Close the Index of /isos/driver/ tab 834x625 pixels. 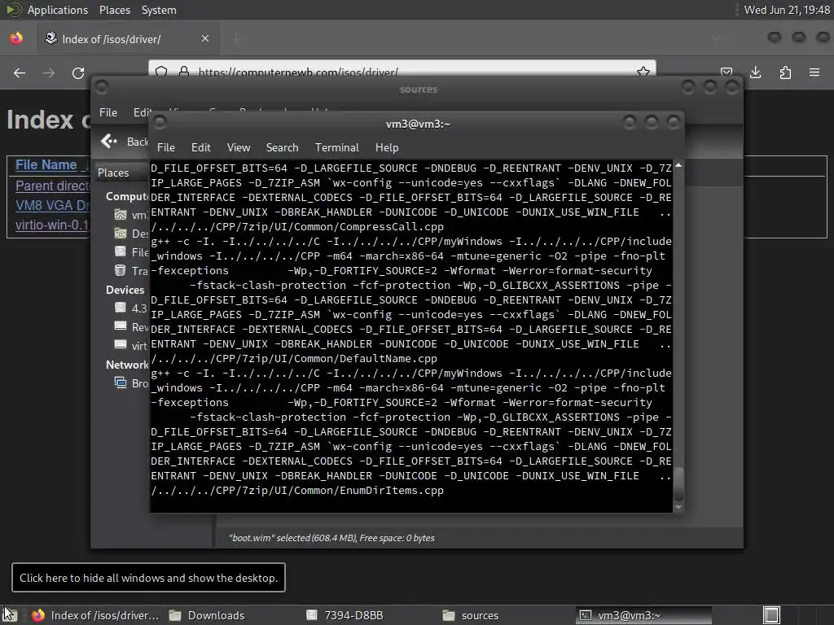[204, 38]
